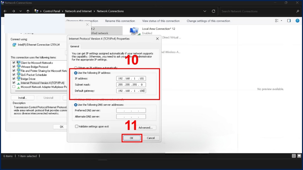303x170 pixels.
Task: Select Use the following IP address
Action: (x=76, y=73)
